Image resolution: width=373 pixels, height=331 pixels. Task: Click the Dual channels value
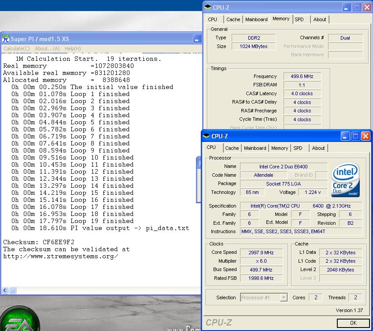345,38
